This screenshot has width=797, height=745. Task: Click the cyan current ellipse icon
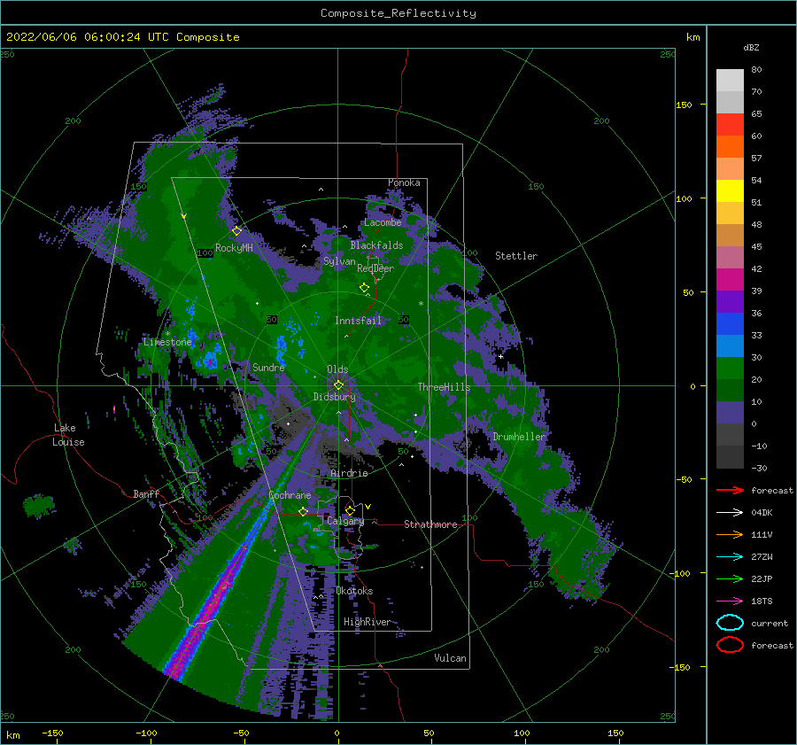(730, 623)
